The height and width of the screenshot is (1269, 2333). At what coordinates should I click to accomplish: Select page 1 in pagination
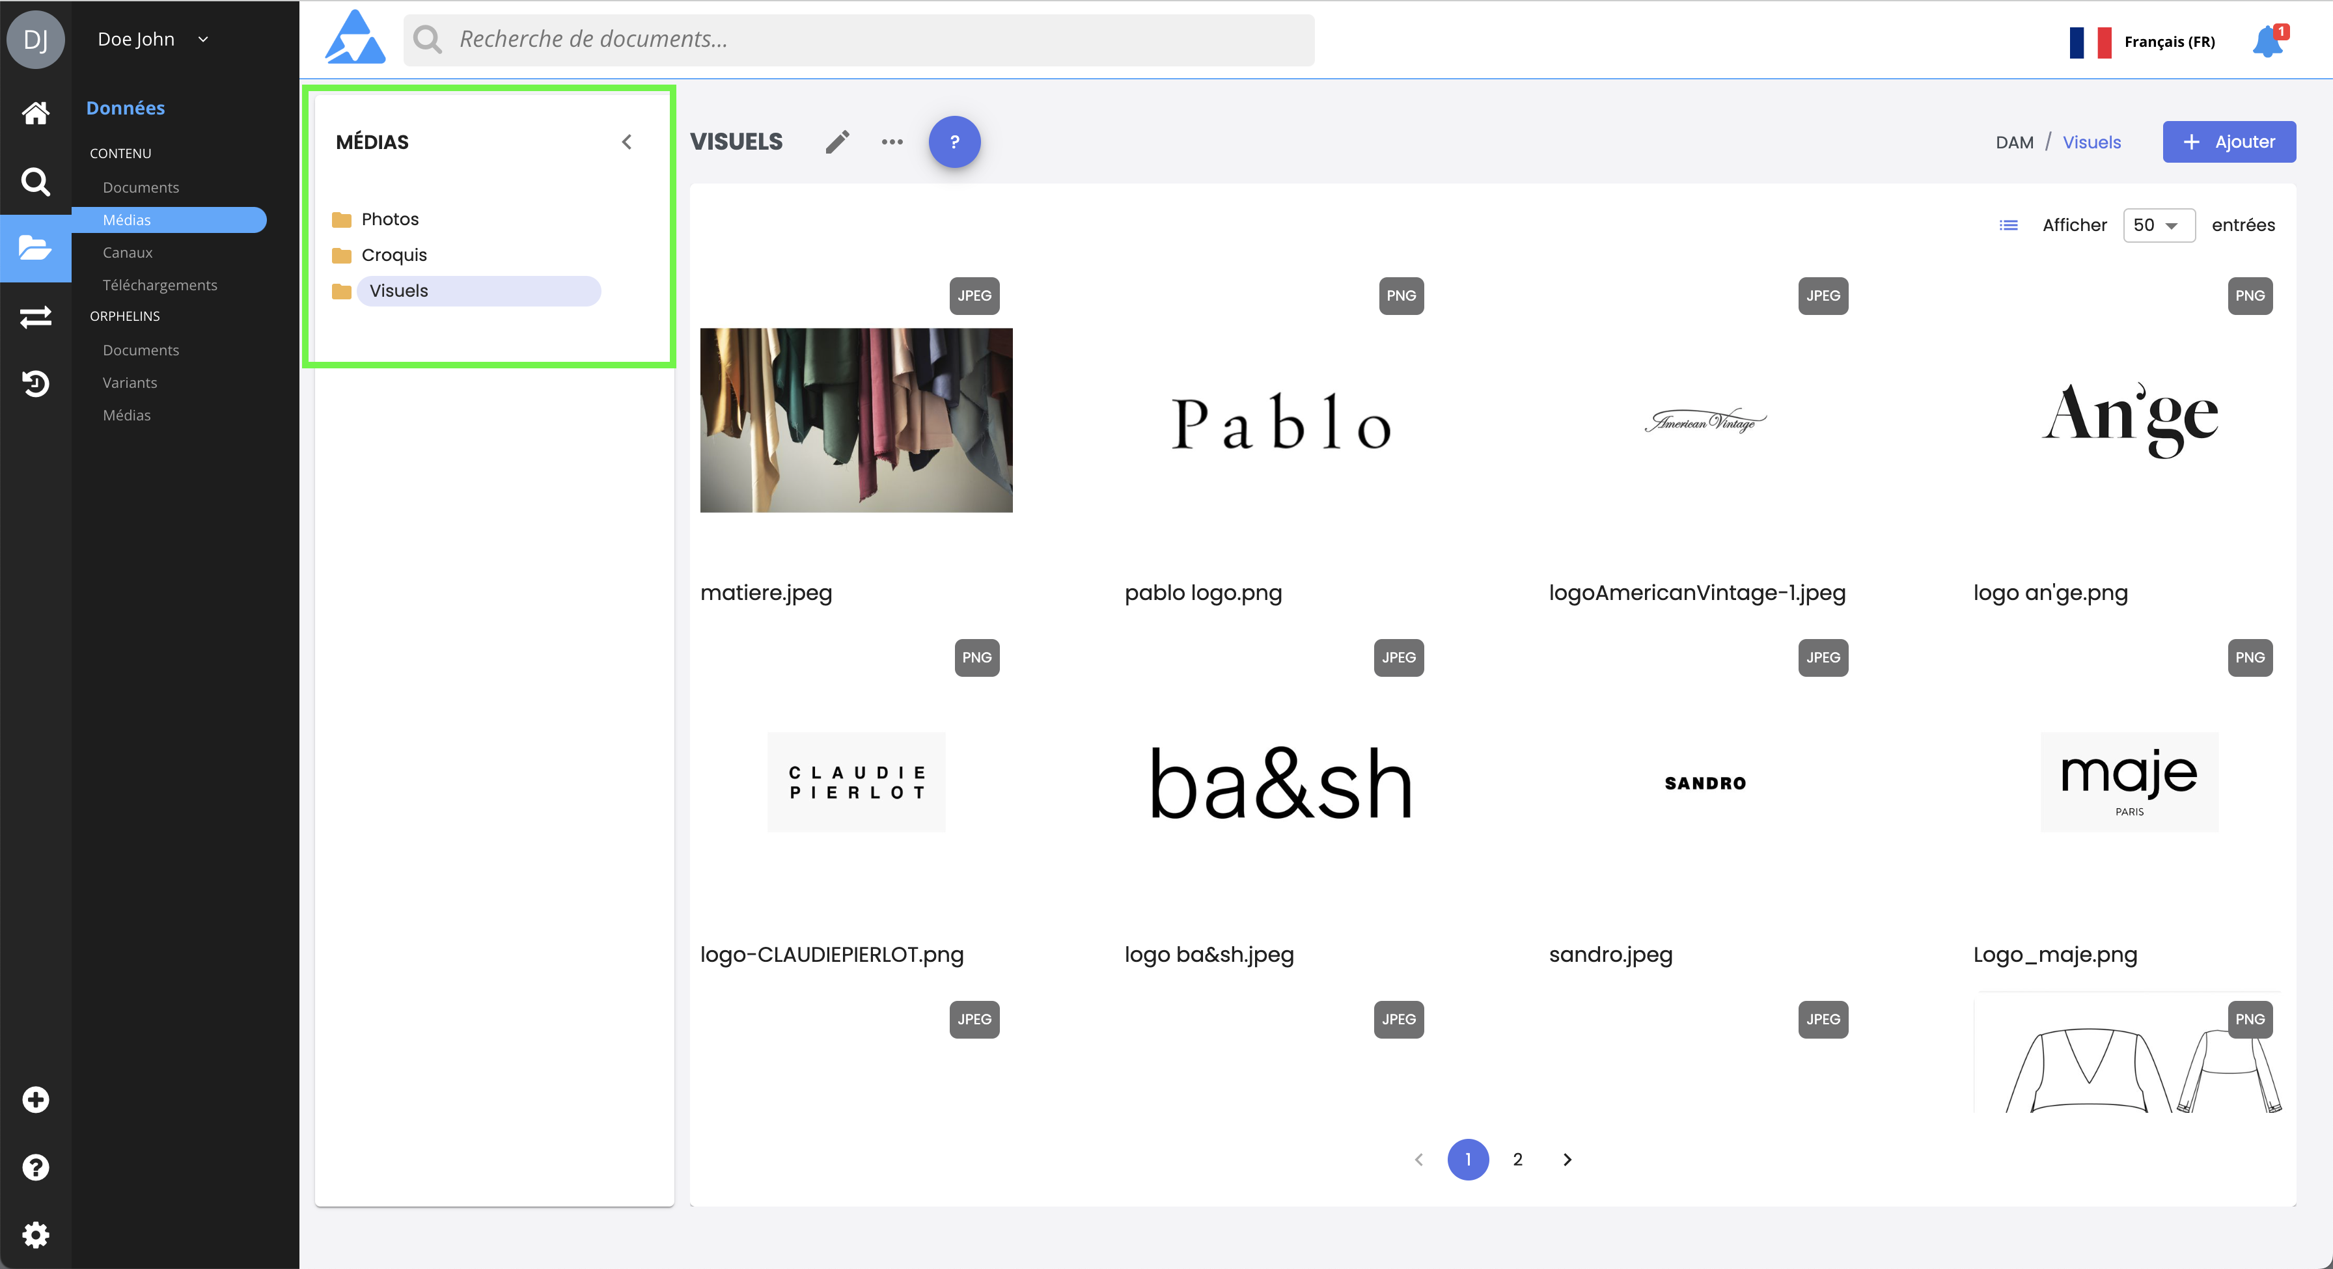(1468, 1160)
